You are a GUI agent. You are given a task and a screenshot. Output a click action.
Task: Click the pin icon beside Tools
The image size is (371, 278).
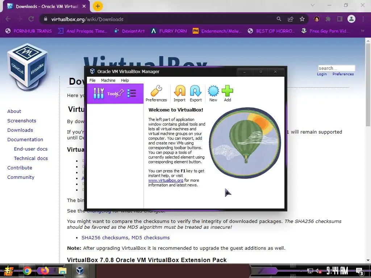120,93
